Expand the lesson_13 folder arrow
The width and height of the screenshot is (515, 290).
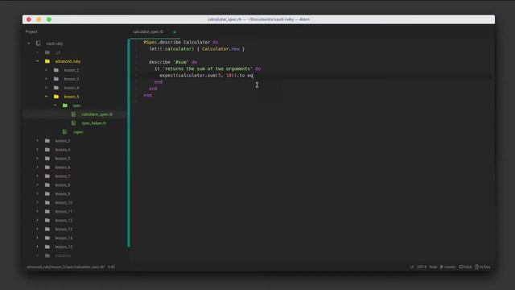coord(38,229)
